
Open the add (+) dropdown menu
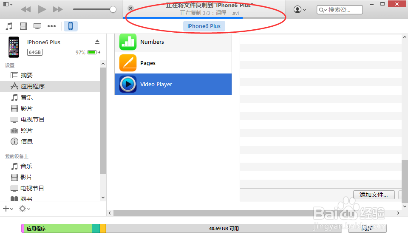tap(8, 209)
